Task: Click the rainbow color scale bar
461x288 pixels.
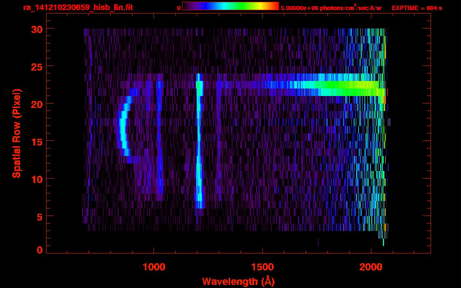Action: pos(230,6)
